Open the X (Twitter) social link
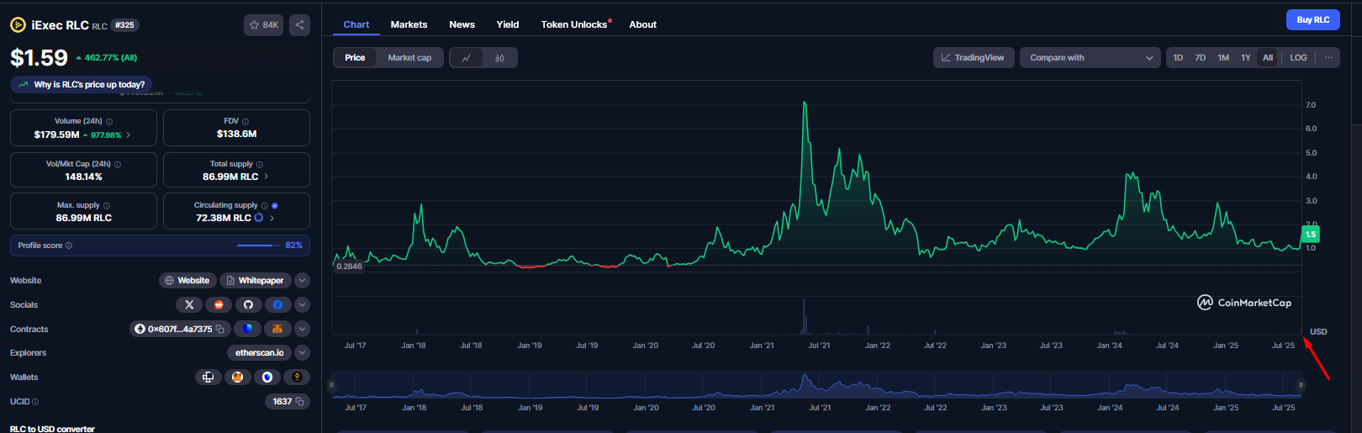The width and height of the screenshot is (1362, 433). click(x=189, y=304)
